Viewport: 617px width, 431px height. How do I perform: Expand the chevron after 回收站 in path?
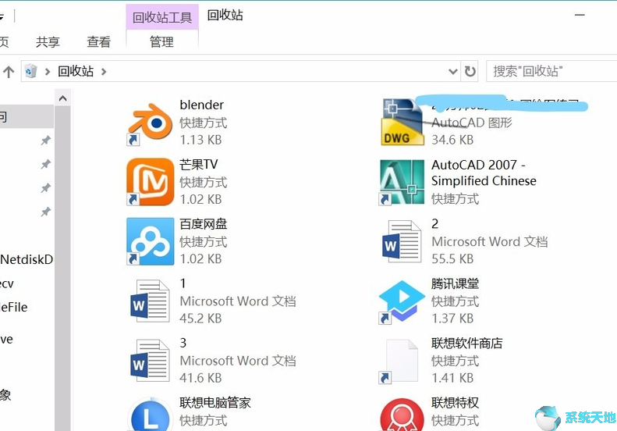[x=104, y=72]
